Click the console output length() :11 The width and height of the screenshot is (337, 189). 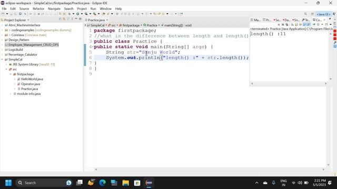(x=268, y=34)
